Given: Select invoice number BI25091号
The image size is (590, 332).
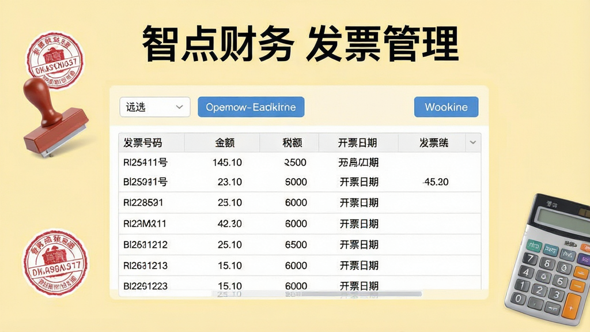Looking at the screenshot, I should tap(145, 182).
